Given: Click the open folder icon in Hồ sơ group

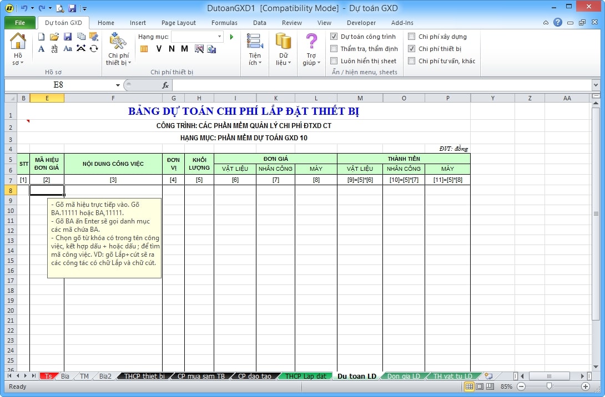Looking at the screenshot, I should (x=54, y=37).
